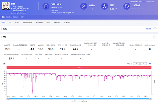Open the CPU tab
This screenshot has width=158, height=103.
tap(17, 23)
